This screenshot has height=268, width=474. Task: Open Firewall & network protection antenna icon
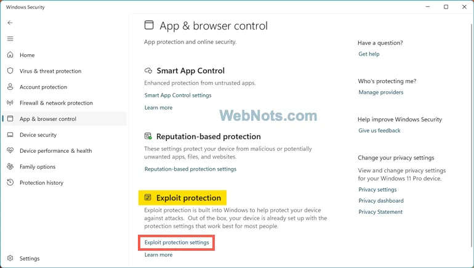pos(10,103)
